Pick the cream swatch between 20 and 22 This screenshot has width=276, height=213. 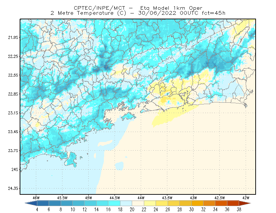[x=138, y=203]
